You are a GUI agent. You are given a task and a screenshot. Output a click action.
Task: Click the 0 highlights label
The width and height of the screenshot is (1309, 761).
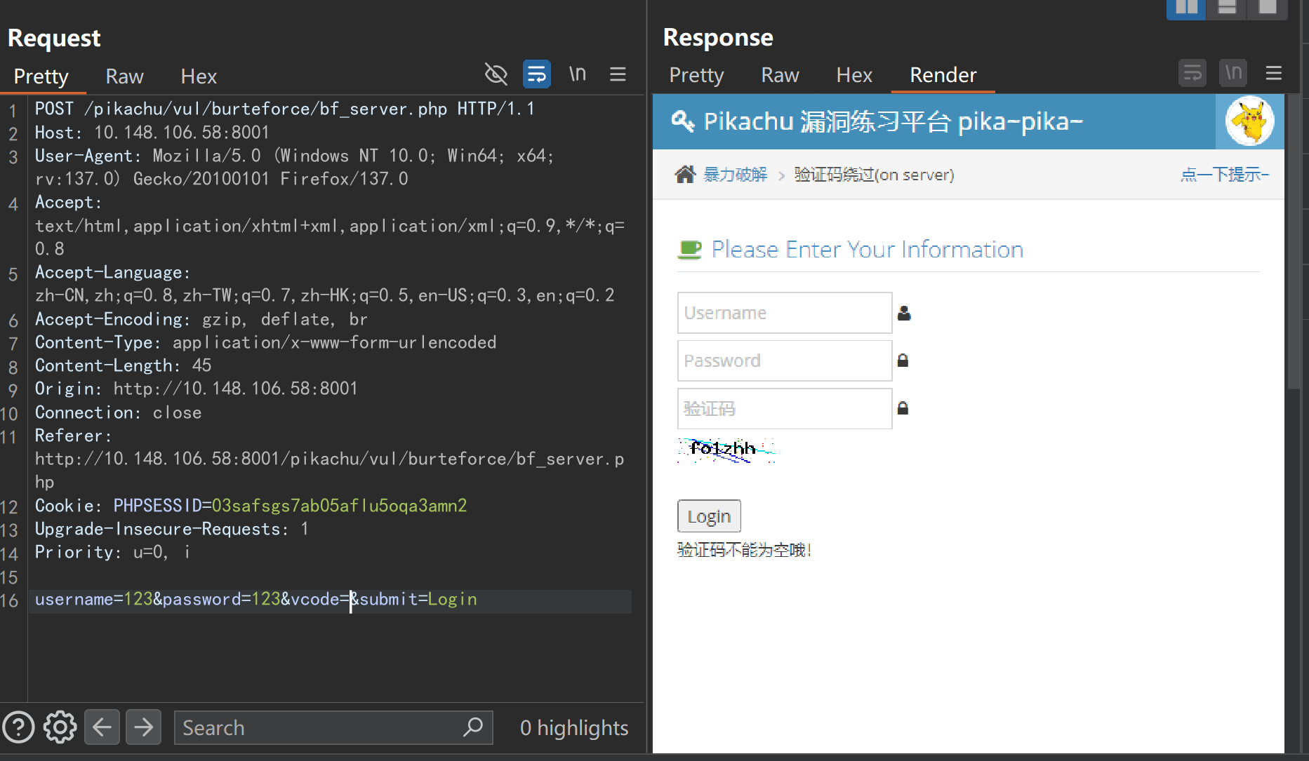pos(574,728)
